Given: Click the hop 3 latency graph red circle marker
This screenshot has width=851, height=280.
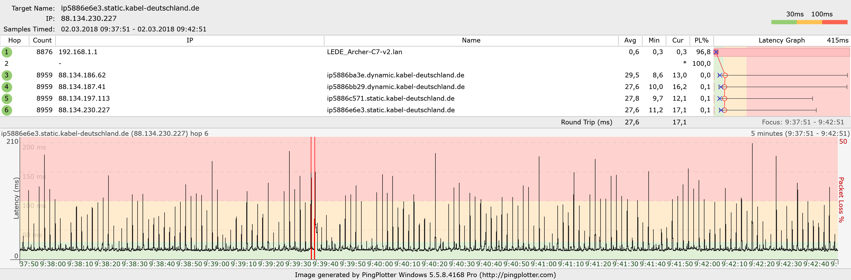Looking at the screenshot, I should tap(725, 76).
